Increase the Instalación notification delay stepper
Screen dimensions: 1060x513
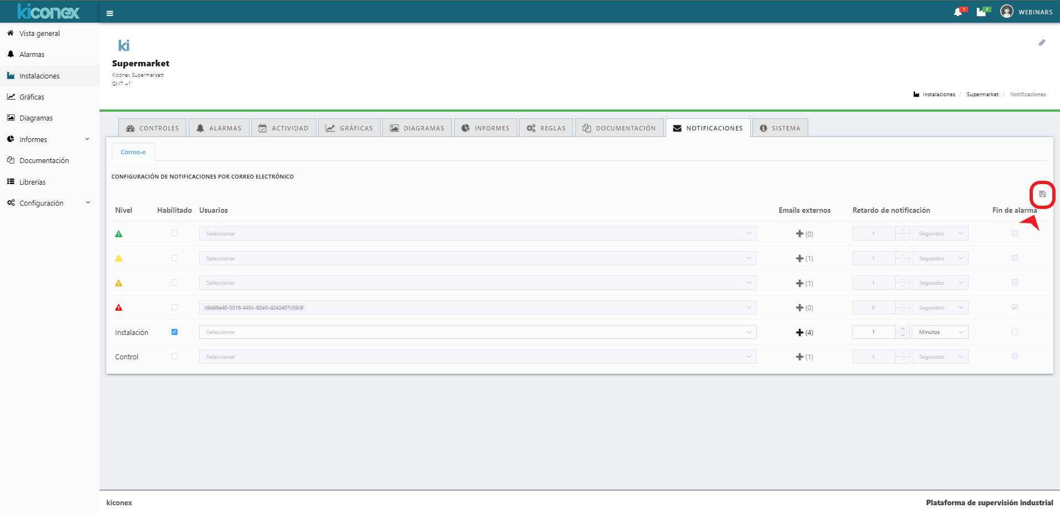coord(903,329)
